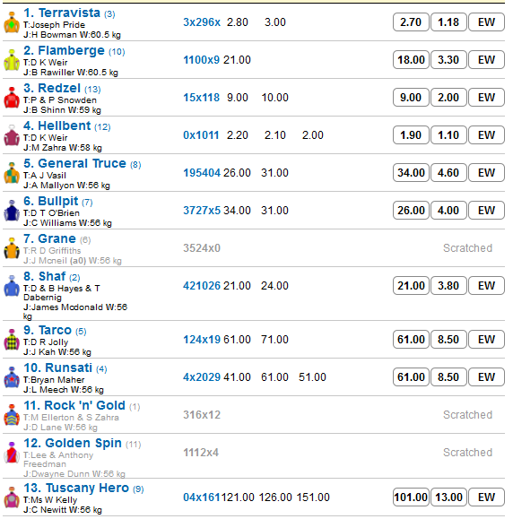This screenshot has height=519, width=513.
Task: Select win odds 101.00 for Tuscany Hero
Action: click(x=411, y=497)
